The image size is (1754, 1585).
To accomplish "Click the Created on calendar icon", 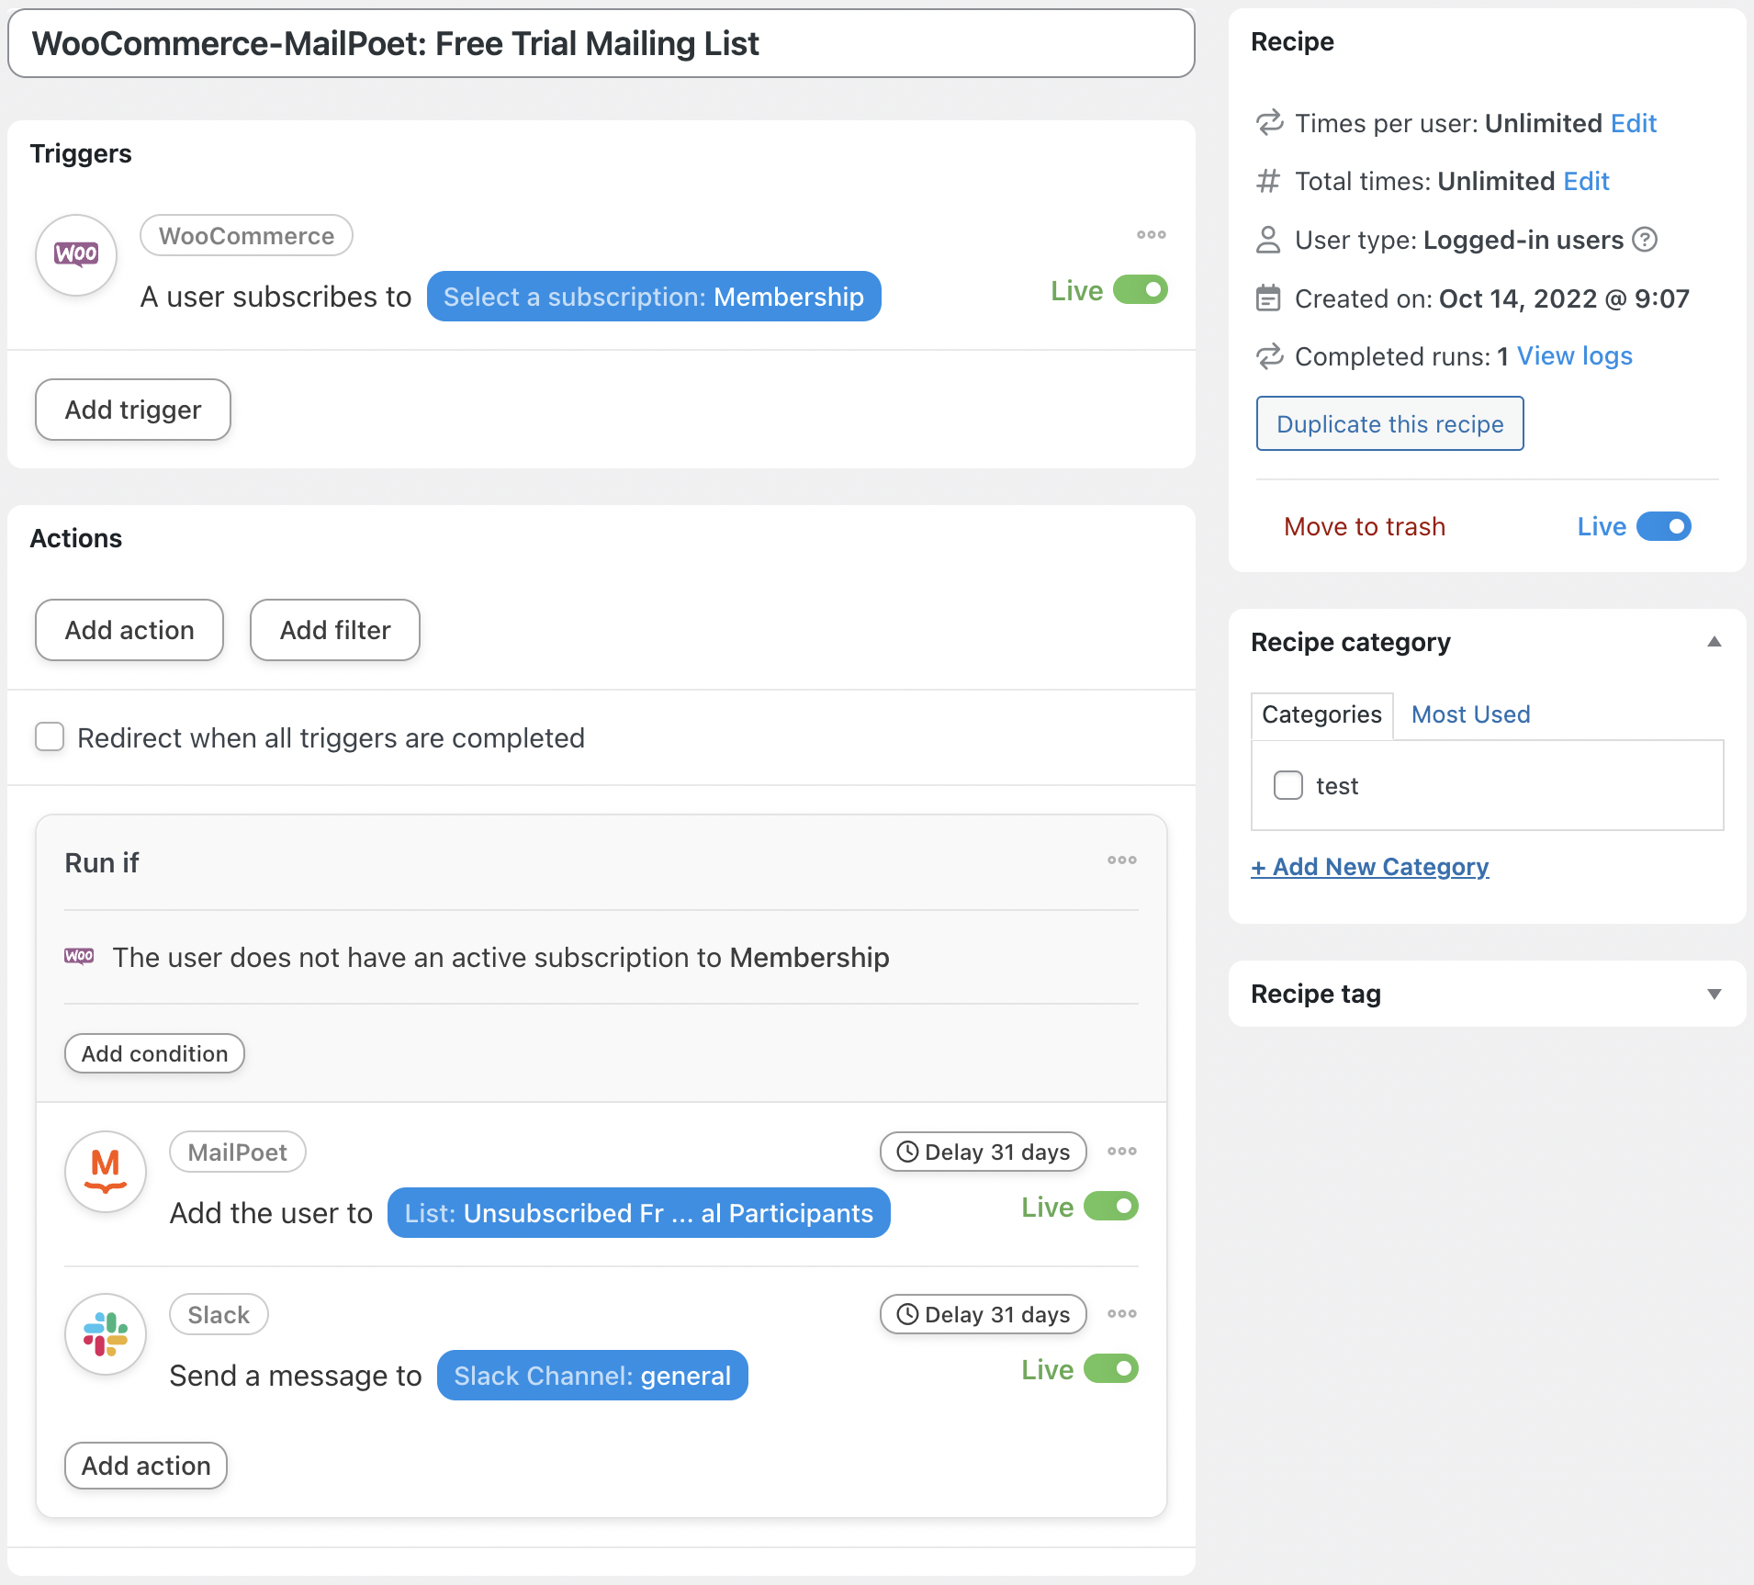I will point(1268,298).
